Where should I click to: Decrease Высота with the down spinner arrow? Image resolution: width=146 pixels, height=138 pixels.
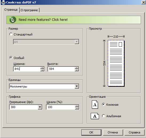(x=77, y=70)
